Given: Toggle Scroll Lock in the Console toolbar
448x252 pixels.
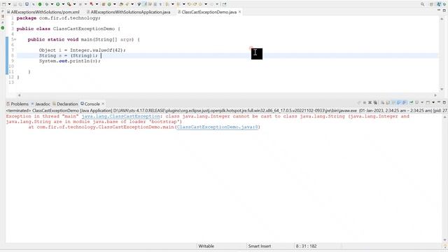Looking at the screenshot, I should [387, 103].
